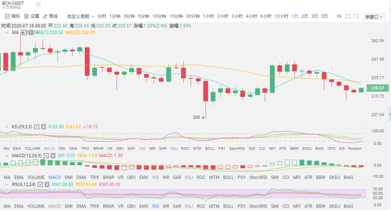Select the 5日 timeframe
The height and width of the screenshot is (210, 391).
tap(325, 16)
